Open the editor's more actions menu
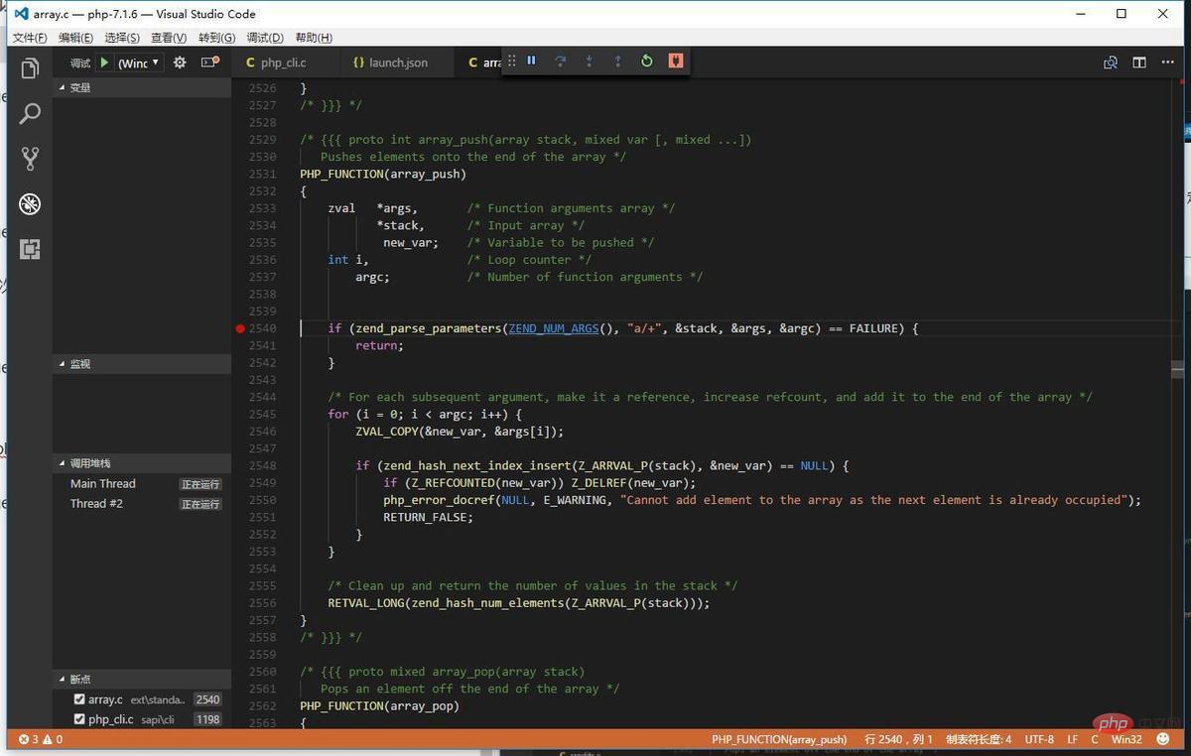The height and width of the screenshot is (756, 1191). click(x=1168, y=63)
